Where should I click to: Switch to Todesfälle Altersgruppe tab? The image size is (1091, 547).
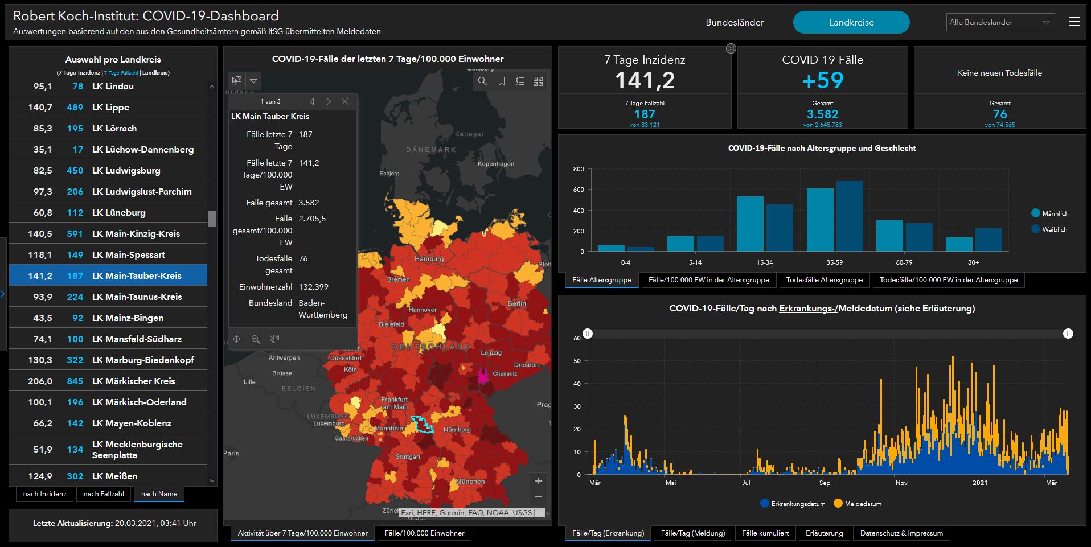(824, 280)
